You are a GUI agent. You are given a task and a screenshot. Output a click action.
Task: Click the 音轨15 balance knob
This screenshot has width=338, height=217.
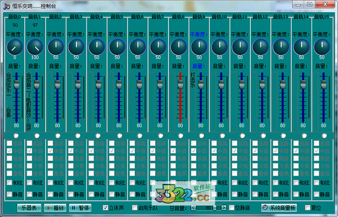point(322,47)
